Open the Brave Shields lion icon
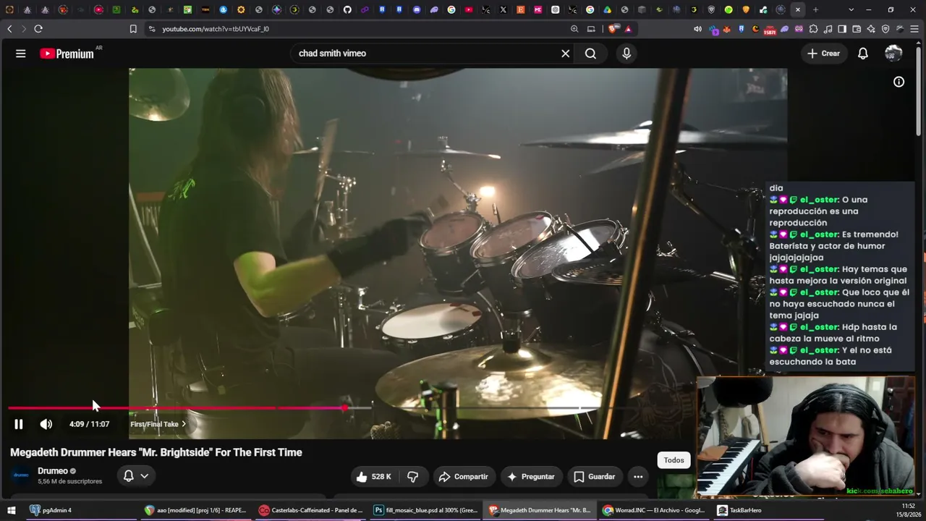This screenshot has height=521, width=926. pyautogui.click(x=613, y=29)
